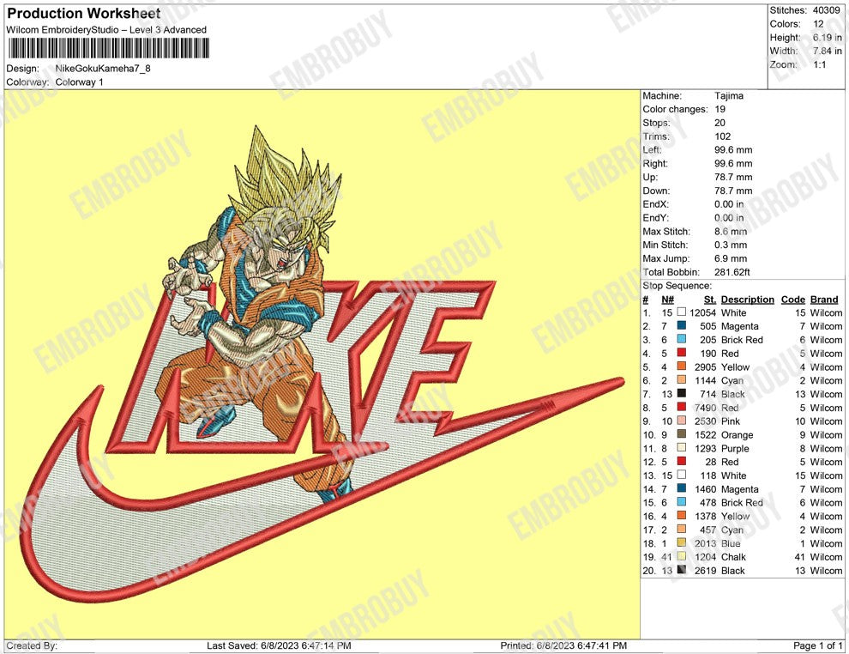This screenshot has width=849, height=654.
Task: Click the Max Jump value 6.9 mm
Action: [x=731, y=258]
